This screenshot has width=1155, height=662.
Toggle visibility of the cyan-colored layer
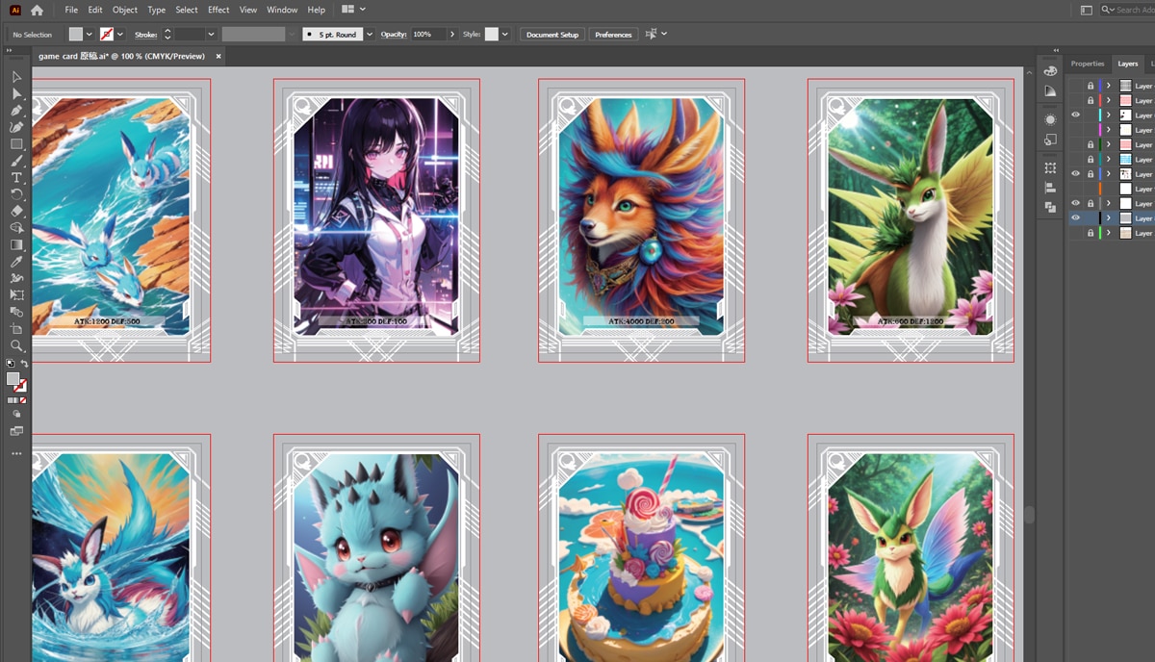(1076, 115)
